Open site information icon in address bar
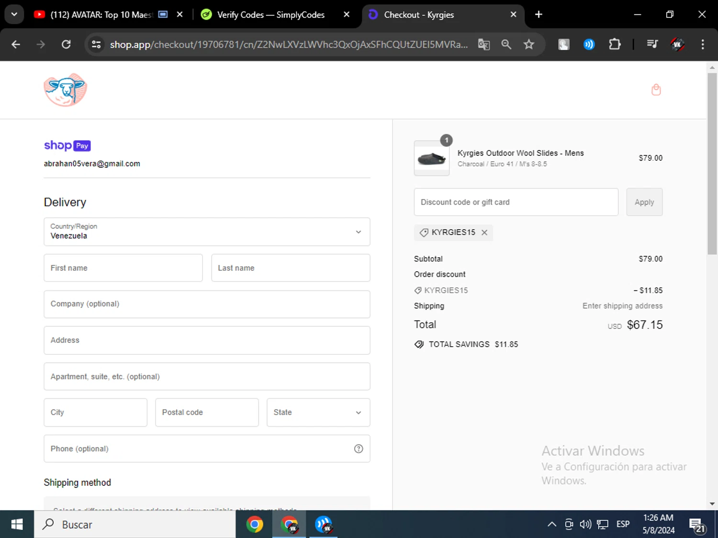Viewport: 718px width, 538px height. 96,44
